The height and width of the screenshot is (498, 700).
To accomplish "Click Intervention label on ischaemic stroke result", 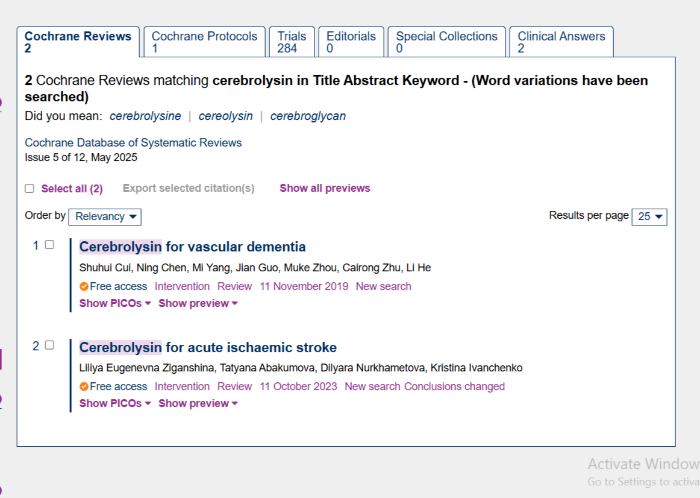I will point(182,386).
